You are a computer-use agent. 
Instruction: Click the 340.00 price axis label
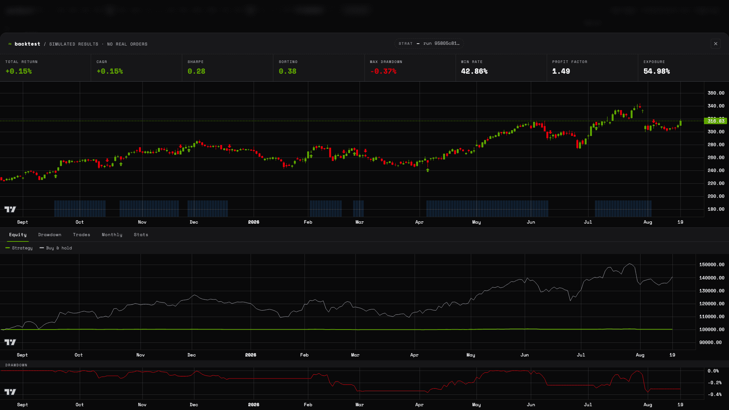[x=716, y=106]
